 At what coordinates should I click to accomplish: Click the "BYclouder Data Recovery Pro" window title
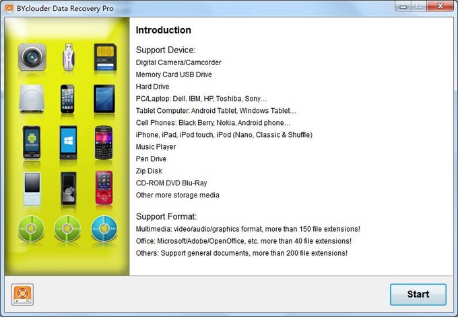coord(65,9)
